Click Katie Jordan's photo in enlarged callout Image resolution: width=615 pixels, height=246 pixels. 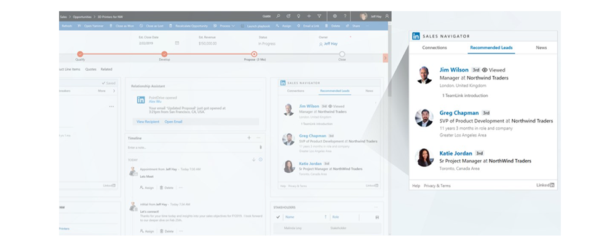(424, 157)
